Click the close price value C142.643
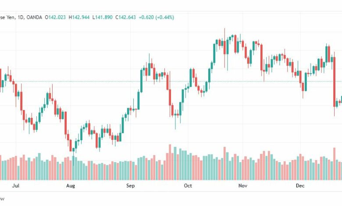This screenshot has width=342, height=206. 125,18
